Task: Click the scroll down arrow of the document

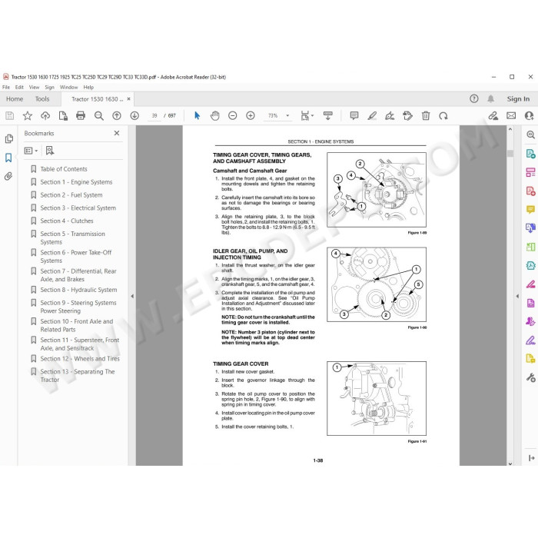Action: (510, 463)
